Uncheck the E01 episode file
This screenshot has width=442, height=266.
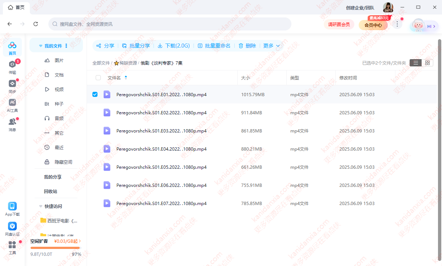click(95, 94)
